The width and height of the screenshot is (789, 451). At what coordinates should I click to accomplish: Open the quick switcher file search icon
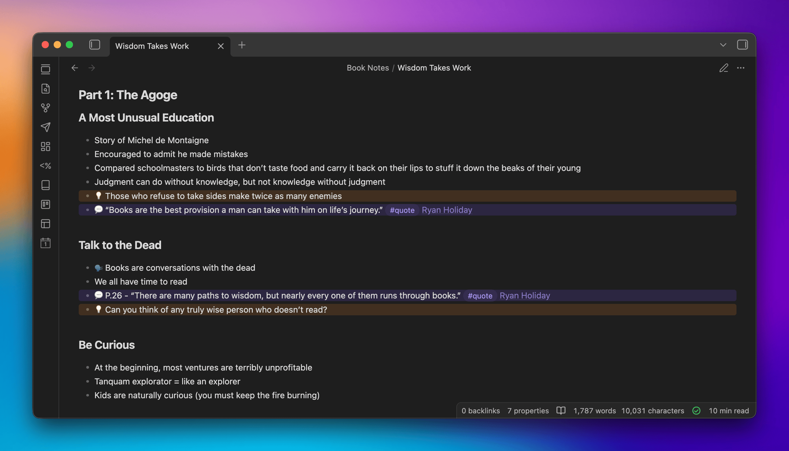point(45,89)
